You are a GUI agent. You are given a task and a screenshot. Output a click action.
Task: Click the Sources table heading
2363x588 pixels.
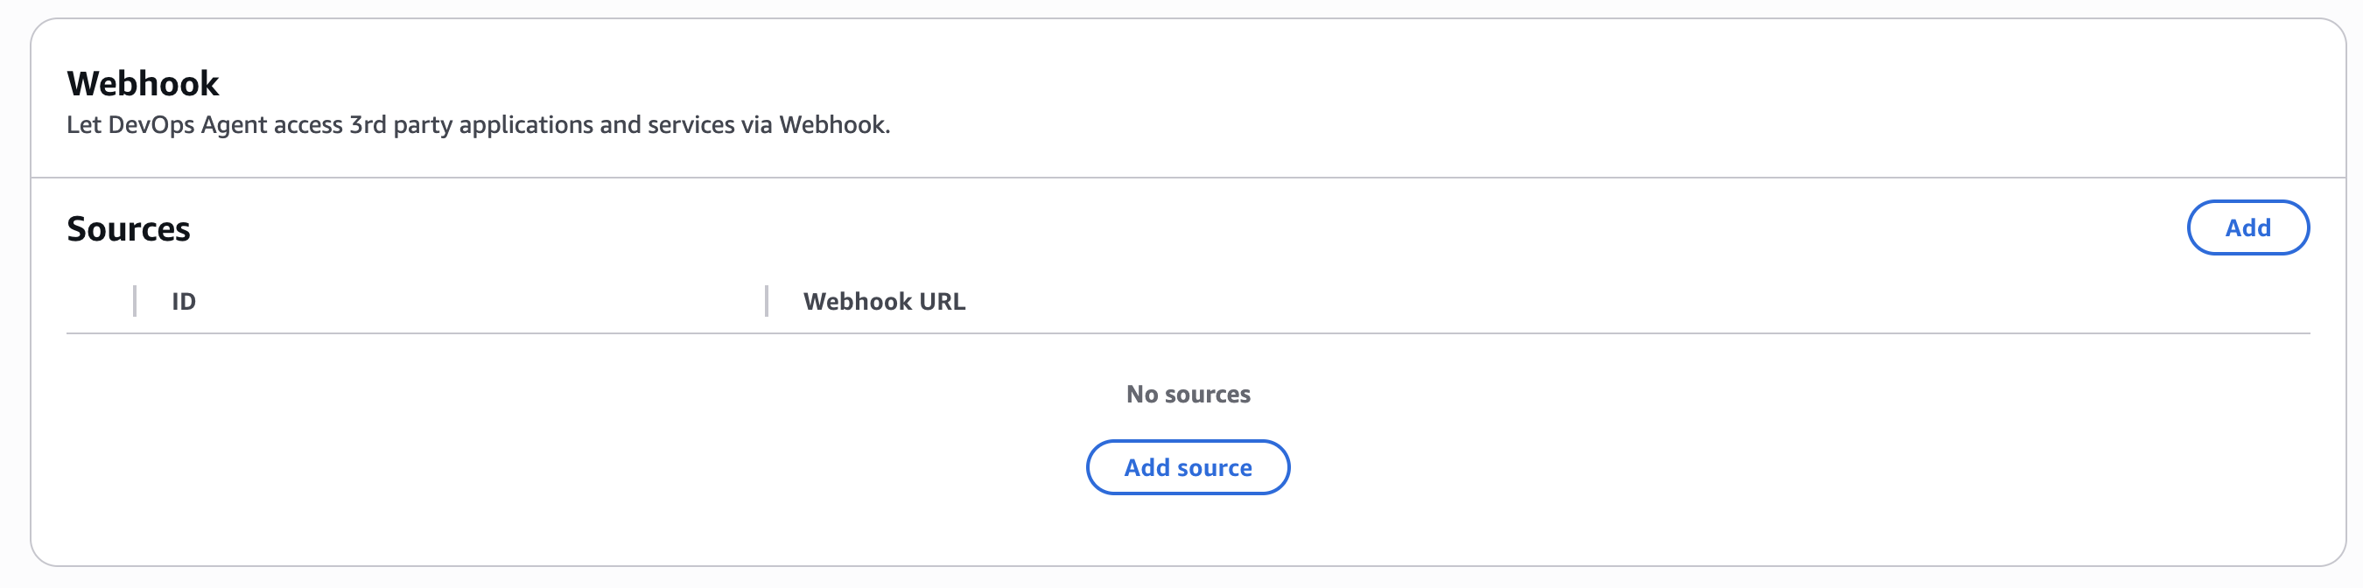pyautogui.click(x=129, y=228)
